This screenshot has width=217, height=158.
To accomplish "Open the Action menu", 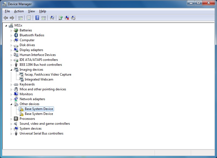I will coord(19,11).
